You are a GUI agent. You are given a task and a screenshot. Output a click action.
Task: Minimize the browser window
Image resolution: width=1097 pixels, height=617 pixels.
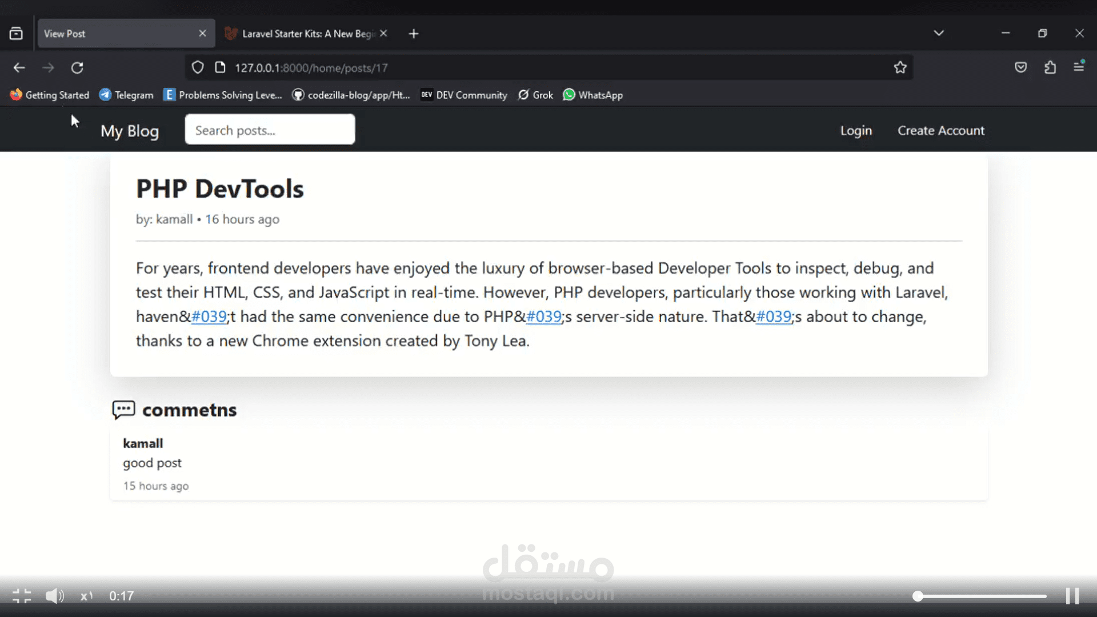point(1006,33)
